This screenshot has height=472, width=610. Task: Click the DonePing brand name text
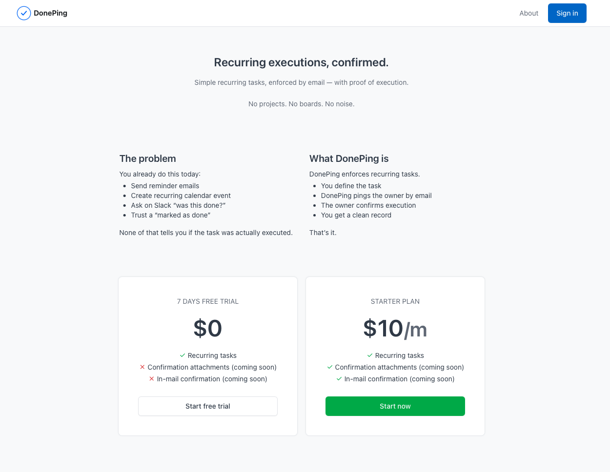tap(50, 13)
